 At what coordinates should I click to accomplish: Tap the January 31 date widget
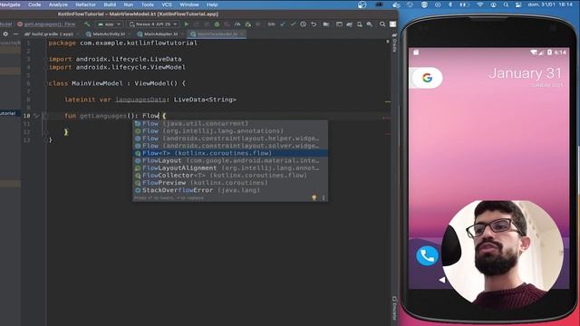click(525, 73)
